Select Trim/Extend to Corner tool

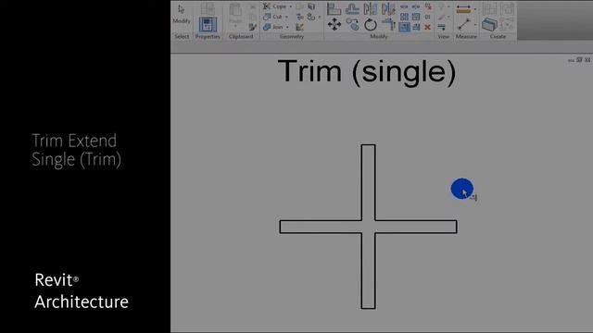click(x=389, y=24)
